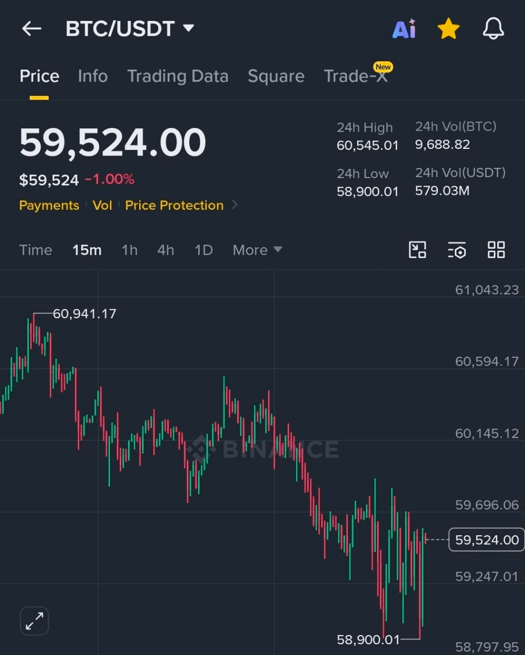Open the More intervals dropdown
The width and height of the screenshot is (525, 655).
257,250
